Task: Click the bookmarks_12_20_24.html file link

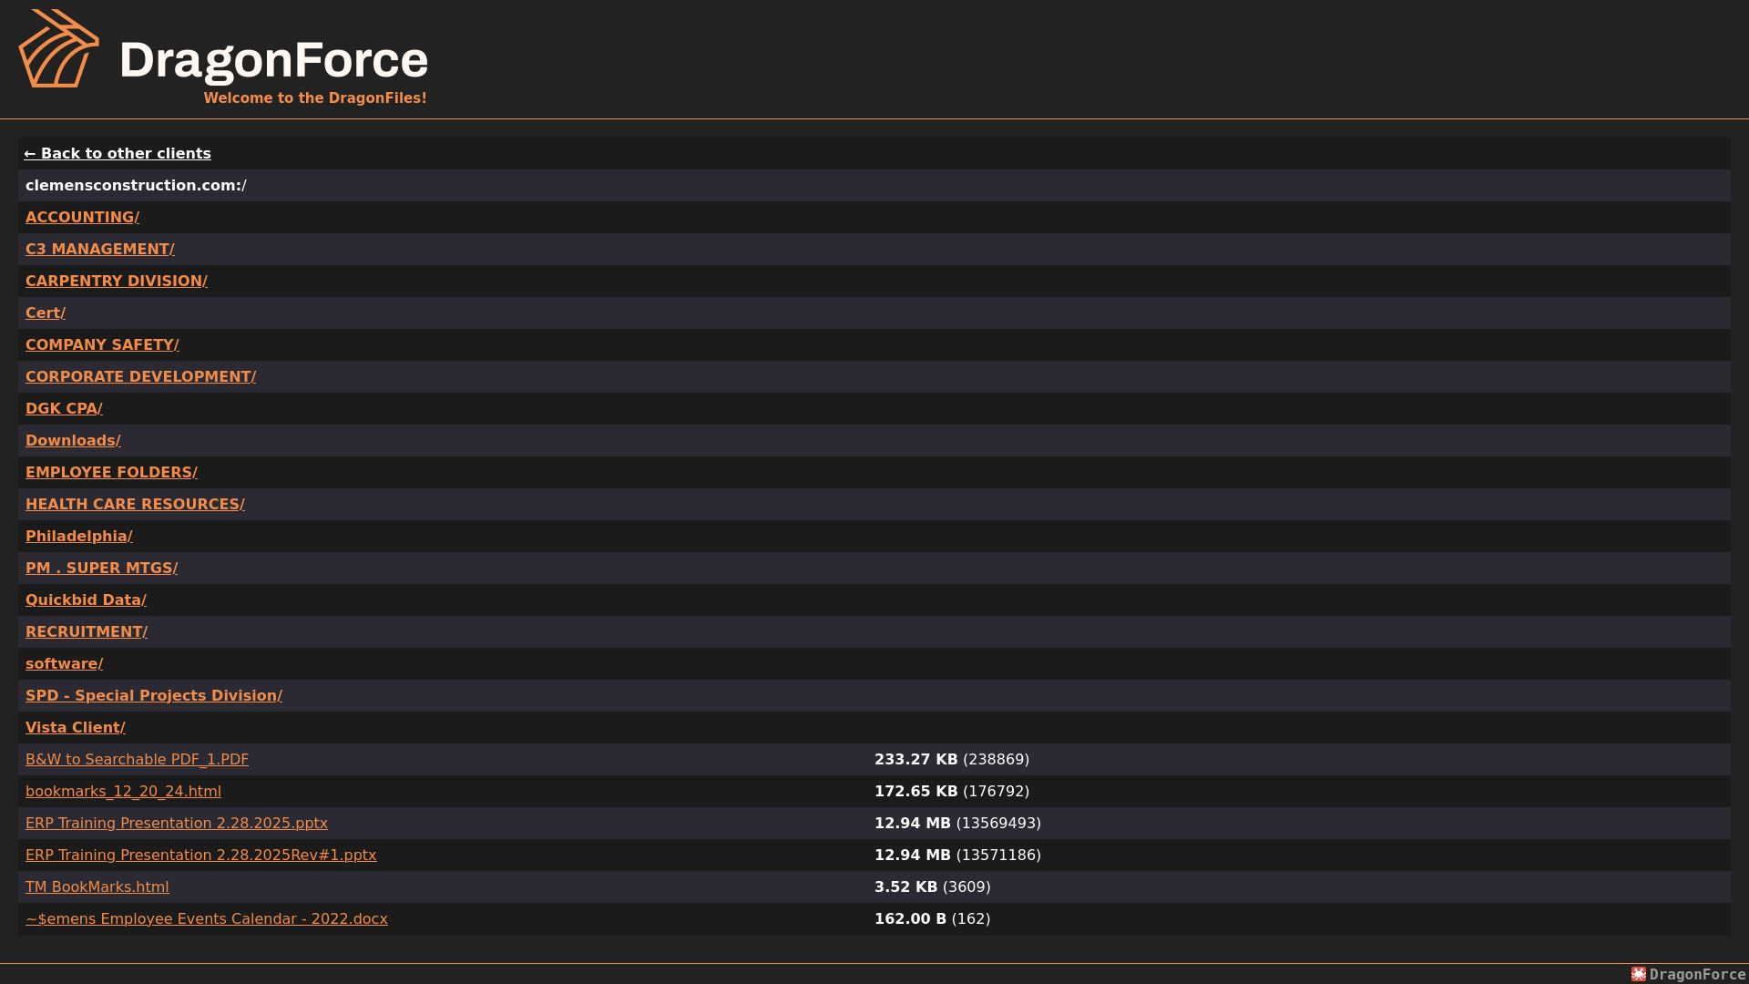Action: tap(123, 791)
